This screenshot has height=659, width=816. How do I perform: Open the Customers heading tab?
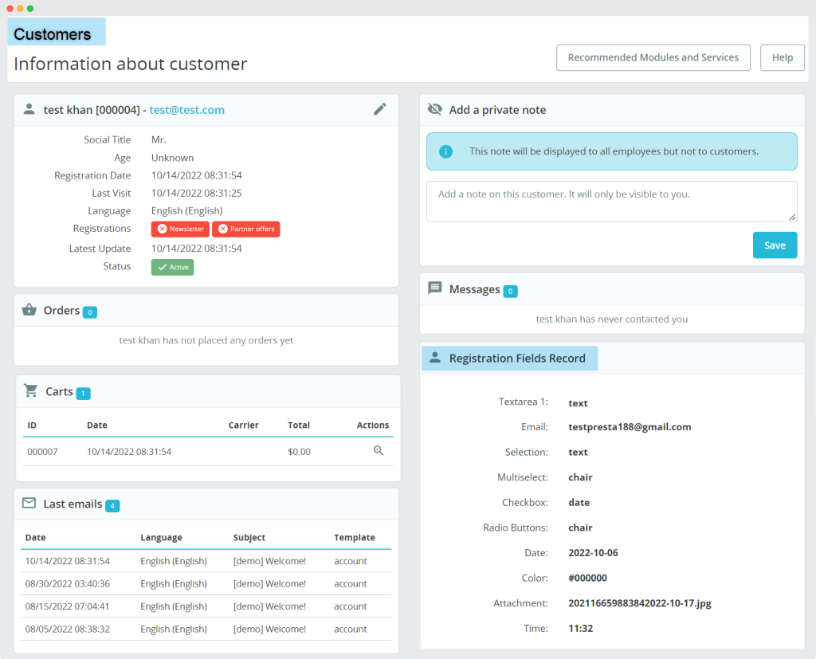coord(53,34)
